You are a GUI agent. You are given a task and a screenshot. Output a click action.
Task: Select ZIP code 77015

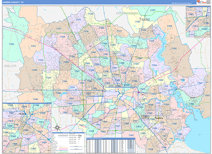[154, 94]
